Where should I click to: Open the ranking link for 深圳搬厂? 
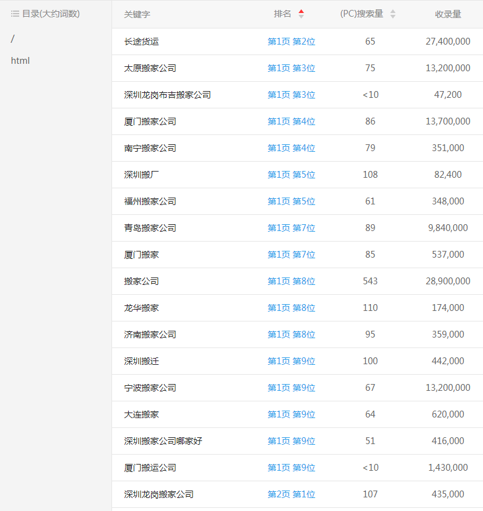[x=291, y=175]
